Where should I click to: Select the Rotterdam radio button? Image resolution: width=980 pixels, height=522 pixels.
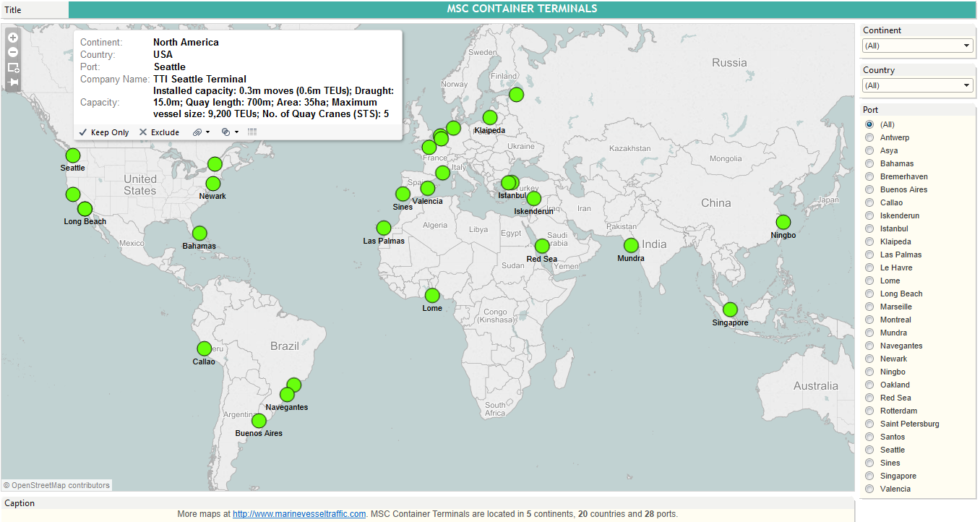(869, 411)
